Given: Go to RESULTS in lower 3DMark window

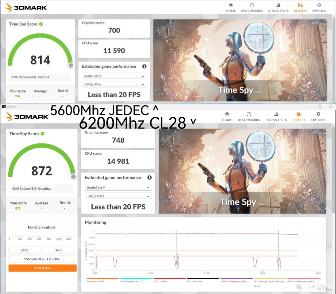Looking at the screenshot, I should click(299, 117).
